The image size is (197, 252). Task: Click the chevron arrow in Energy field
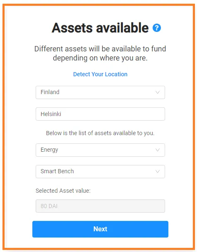(x=158, y=150)
